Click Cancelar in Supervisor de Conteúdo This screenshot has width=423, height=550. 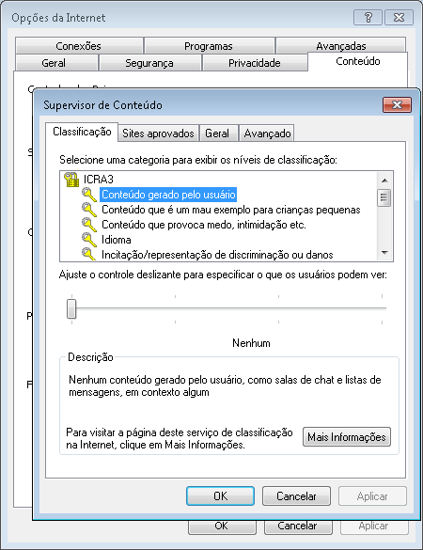tap(296, 496)
